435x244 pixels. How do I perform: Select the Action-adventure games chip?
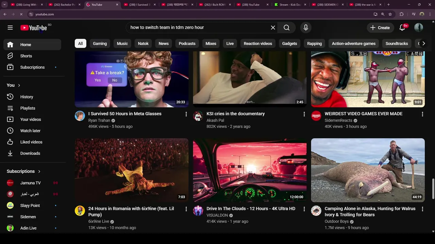pyautogui.click(x=354, y=43)
